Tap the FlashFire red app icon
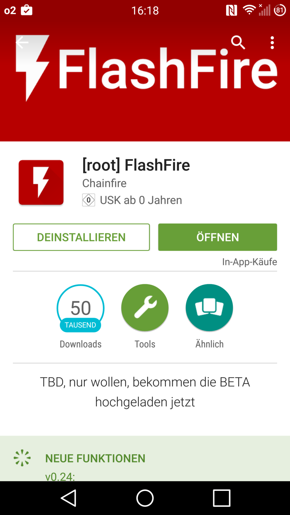The height and width of the screenshot is (515, 290). tap(41, 183)
